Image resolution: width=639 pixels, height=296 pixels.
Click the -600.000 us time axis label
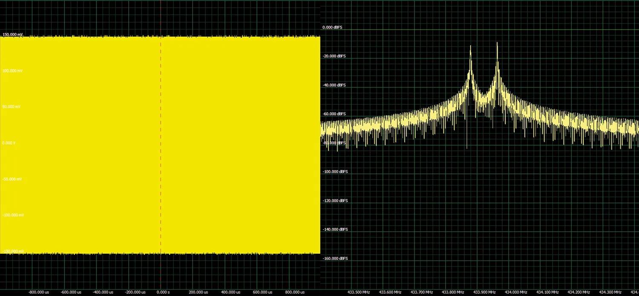point(71,293)
